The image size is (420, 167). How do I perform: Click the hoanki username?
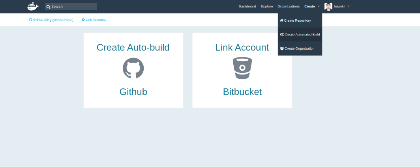tap(339, 6)
